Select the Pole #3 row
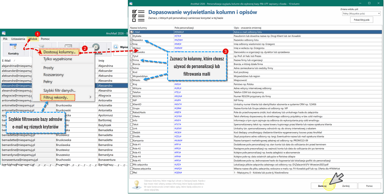The height and width of the screenshot is (195, 385). click(256, 153)
